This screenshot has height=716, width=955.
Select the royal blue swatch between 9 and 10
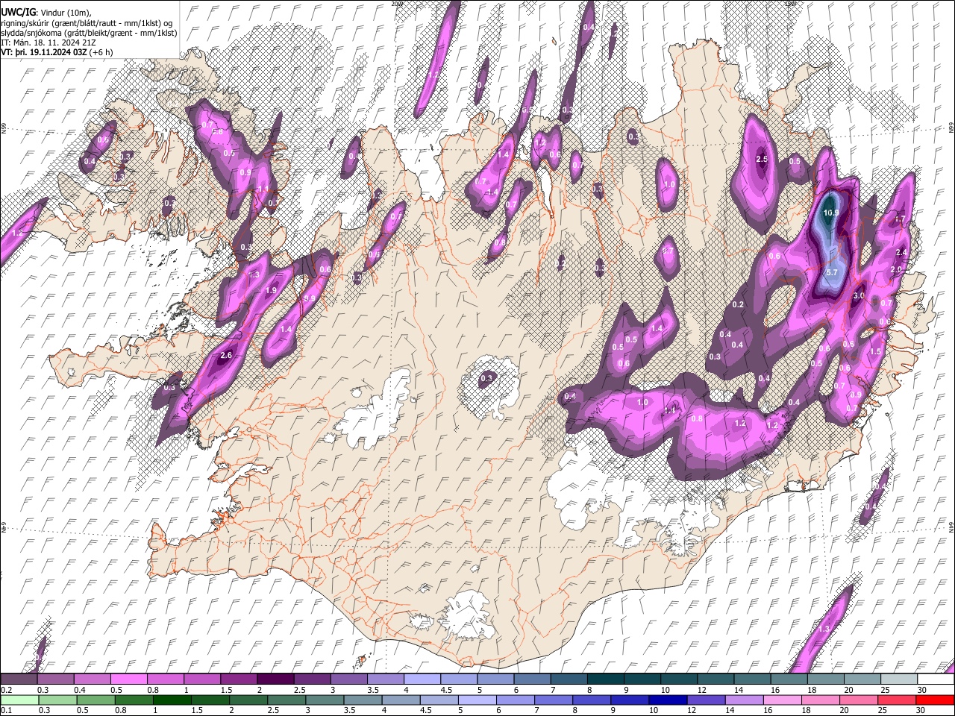tap(630, 700)
